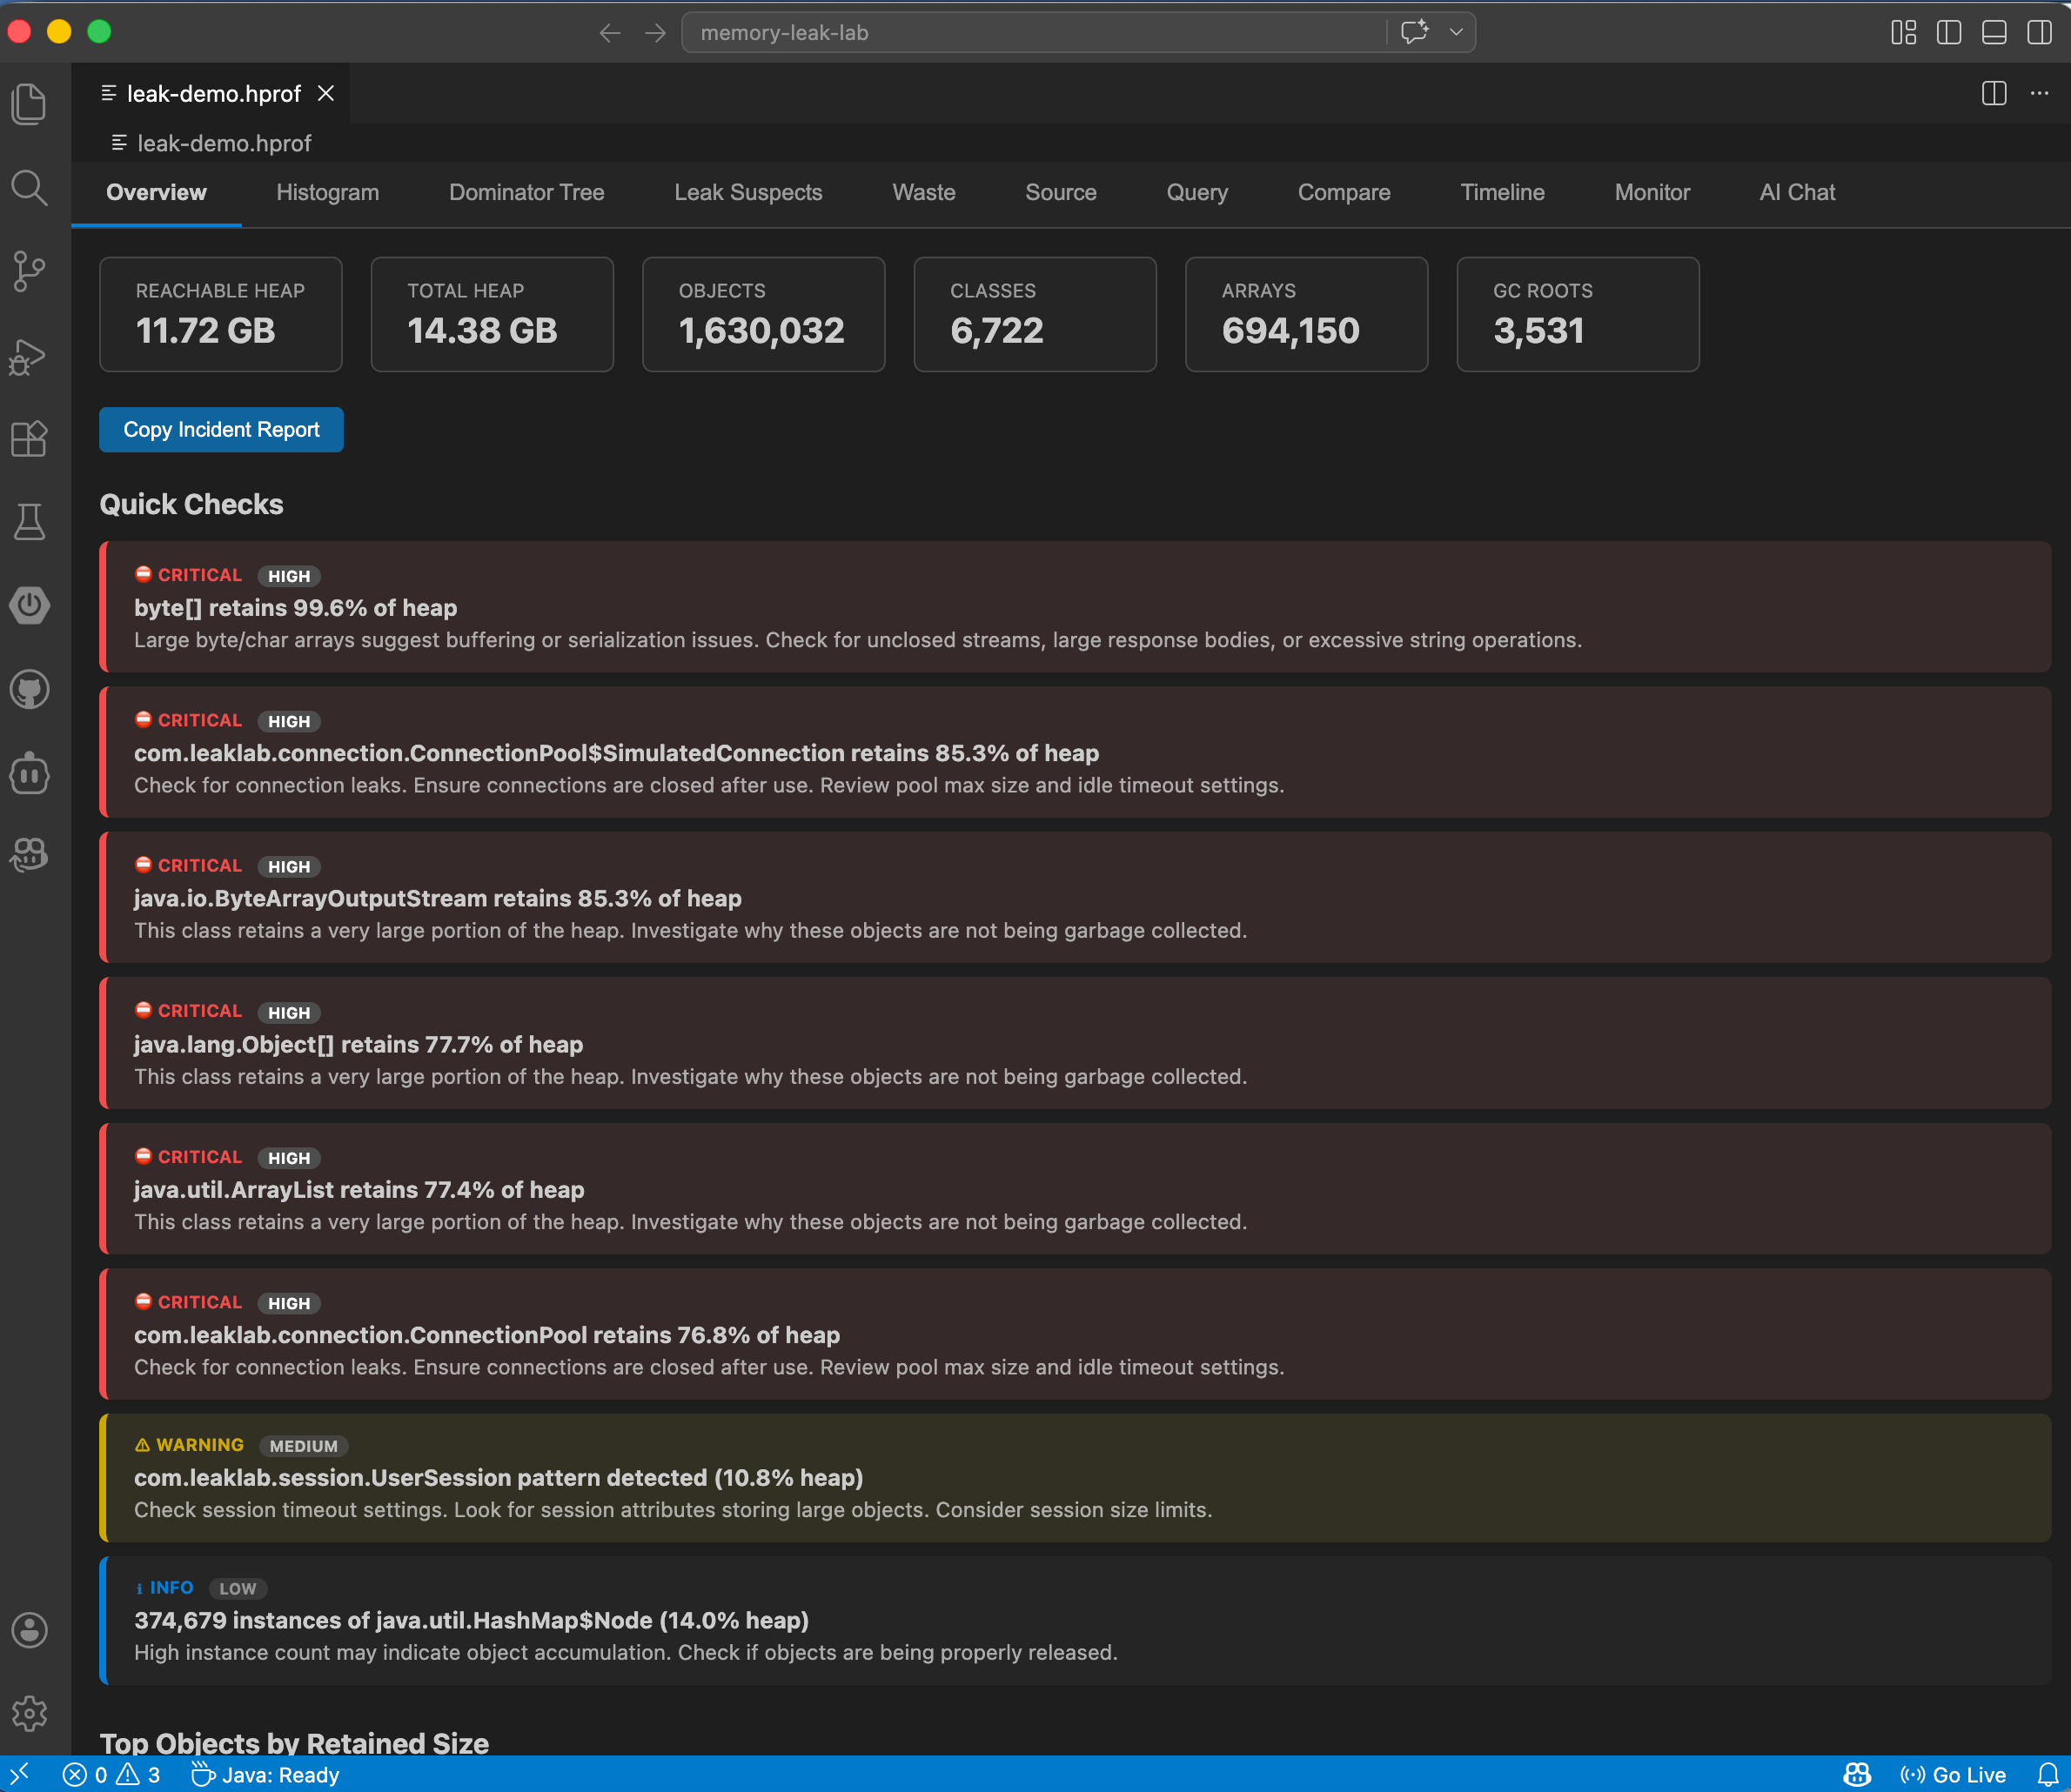Switch to the Leak Suspects tab

[x=747, y=193]
